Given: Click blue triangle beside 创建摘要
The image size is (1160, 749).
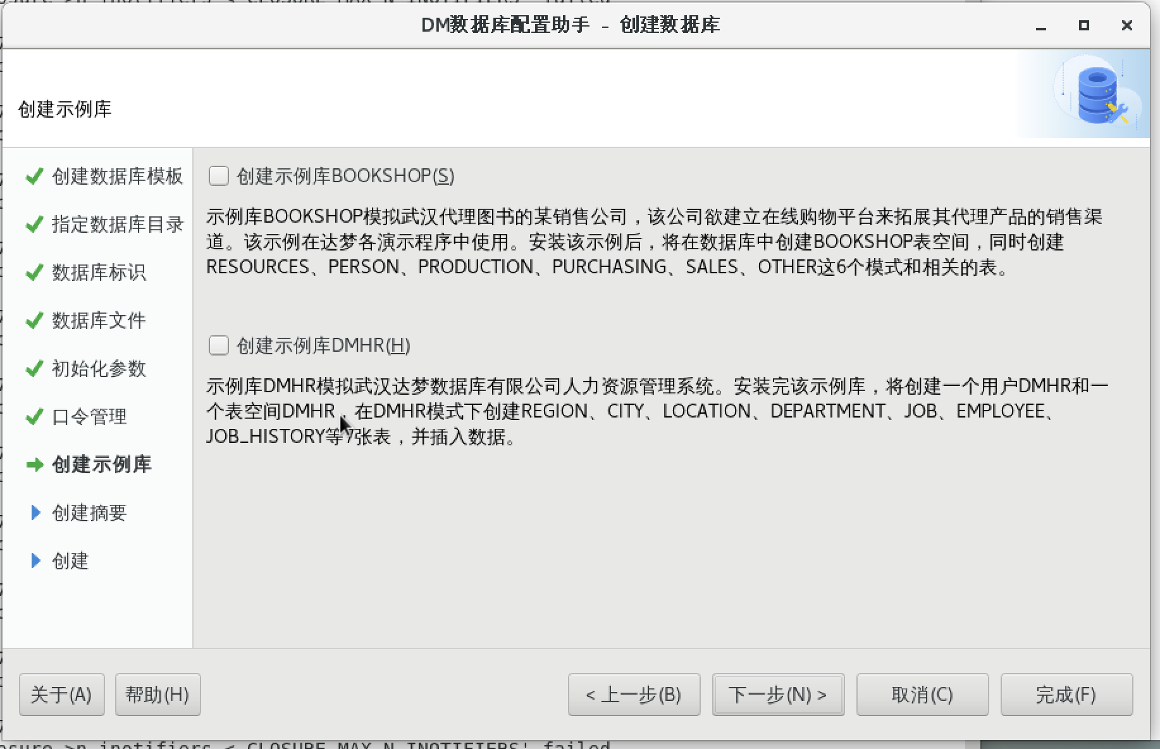Looking at the screenshot, I should (35, 512).
